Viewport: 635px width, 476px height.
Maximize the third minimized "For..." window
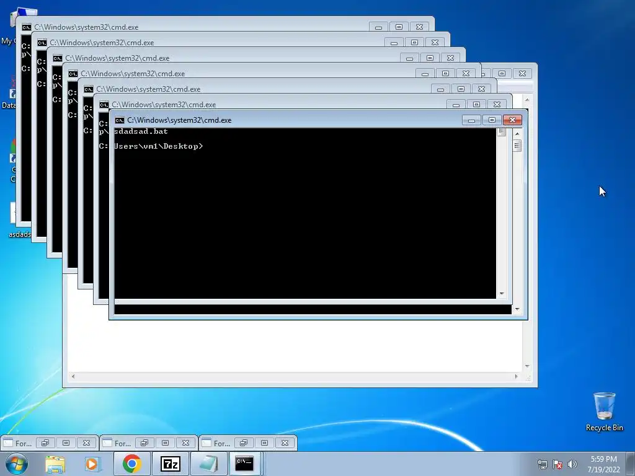point(264,443)
